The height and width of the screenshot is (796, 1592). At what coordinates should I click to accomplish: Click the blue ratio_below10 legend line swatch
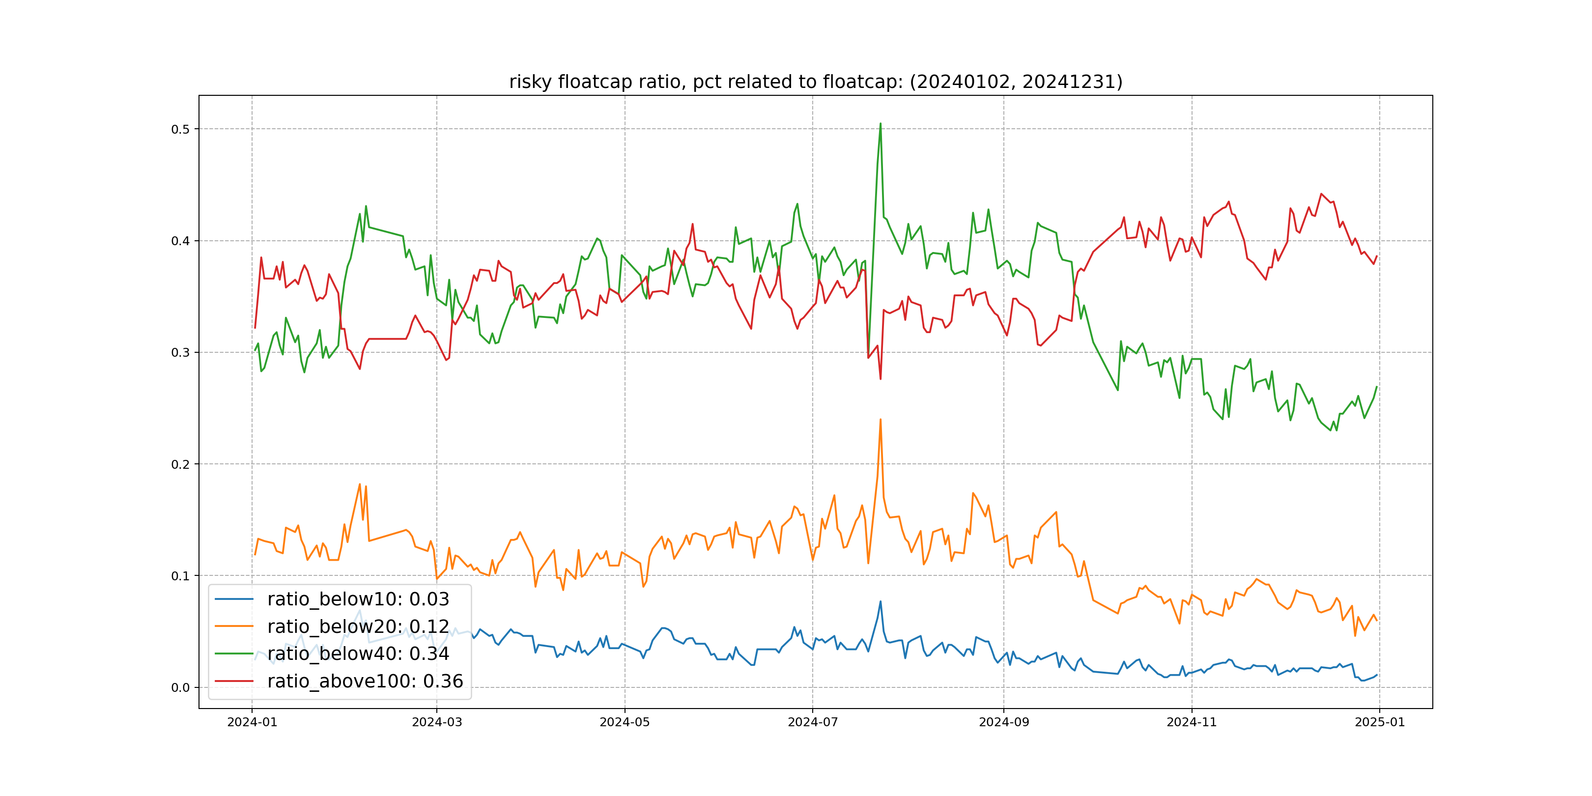[x=233, y=599]
